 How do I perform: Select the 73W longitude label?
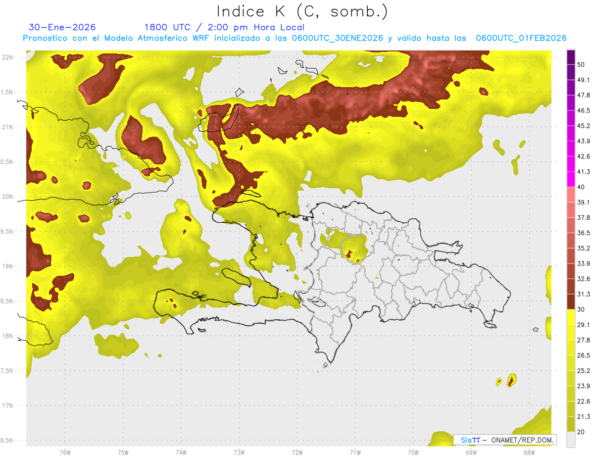click(x=239, y=453)
